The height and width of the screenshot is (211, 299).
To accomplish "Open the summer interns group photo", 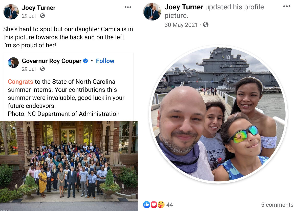I will point(69,166).
